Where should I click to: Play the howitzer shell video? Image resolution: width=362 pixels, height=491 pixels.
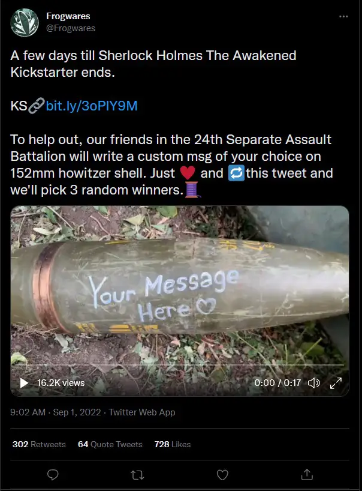(24, 382)
